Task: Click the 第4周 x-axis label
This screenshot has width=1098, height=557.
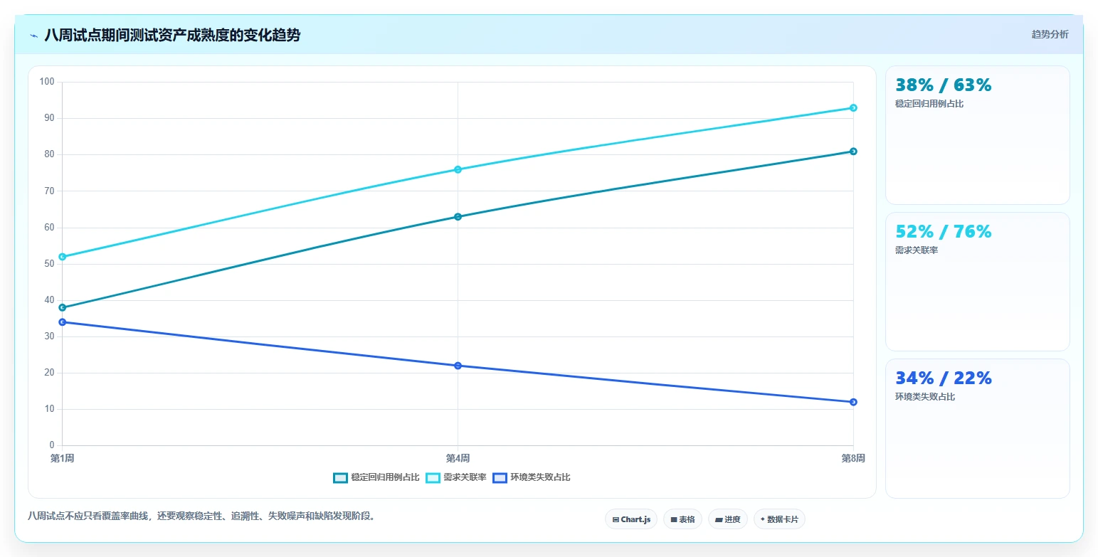Action: pos(458,458)
